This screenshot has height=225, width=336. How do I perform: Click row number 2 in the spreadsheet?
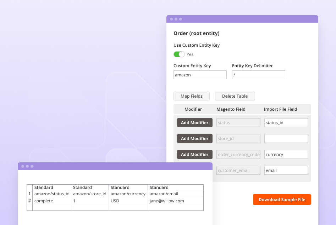tap(29, 201)
